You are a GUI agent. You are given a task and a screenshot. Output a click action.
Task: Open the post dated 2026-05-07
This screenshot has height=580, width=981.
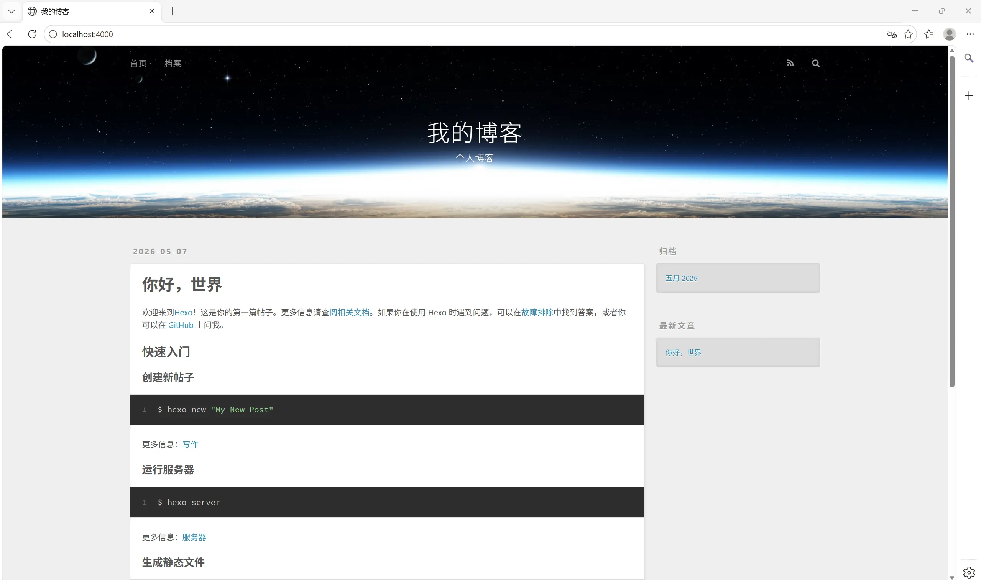(160, 251)
